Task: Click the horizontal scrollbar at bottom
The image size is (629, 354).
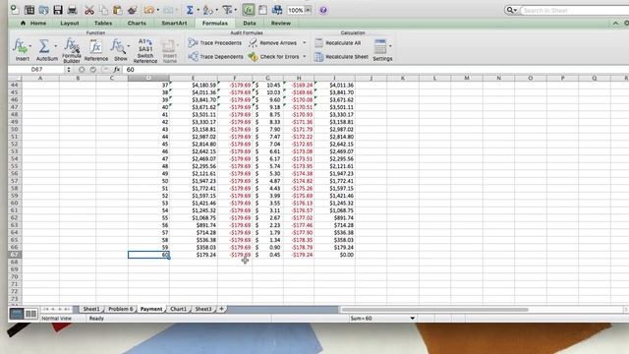Action: point(434,310)
